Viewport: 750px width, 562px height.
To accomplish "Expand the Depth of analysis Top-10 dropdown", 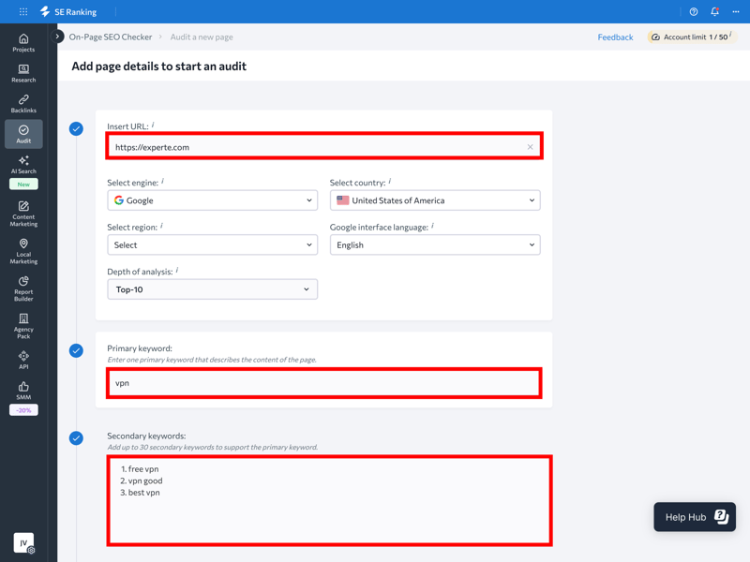I will pyautogui.click(x=213, y=289).
